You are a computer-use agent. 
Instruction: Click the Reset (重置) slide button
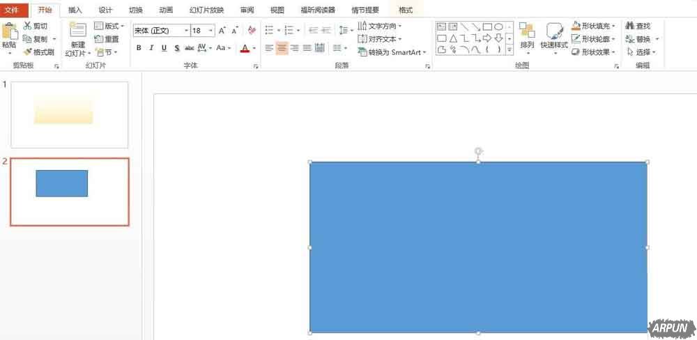pyautogui.click(x=107, y=39)
